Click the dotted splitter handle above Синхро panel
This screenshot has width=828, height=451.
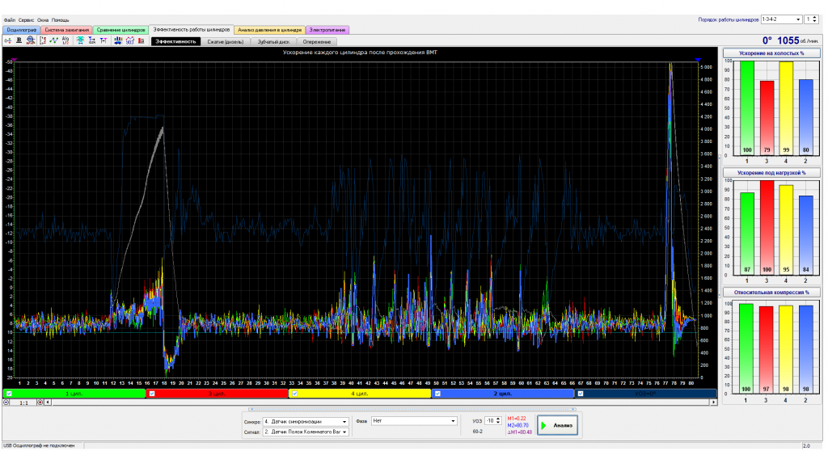point(412,409)
